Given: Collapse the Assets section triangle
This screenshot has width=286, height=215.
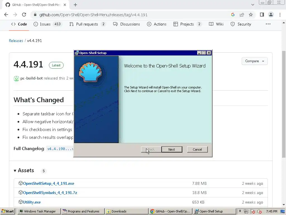Looking at the screenshot, I should pos(15,171).
